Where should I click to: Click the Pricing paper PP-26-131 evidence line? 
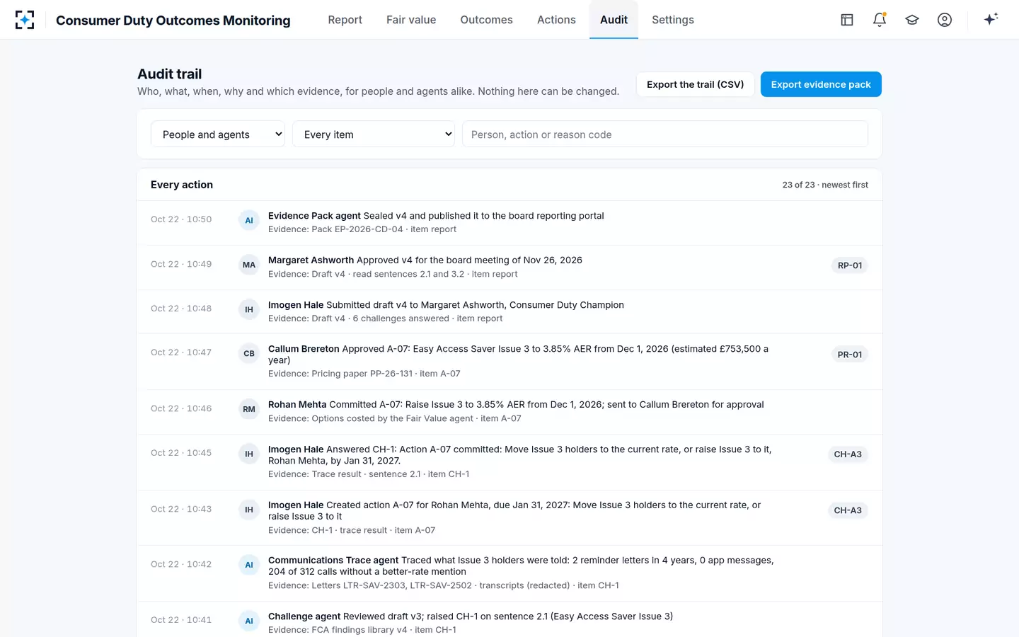364,374
